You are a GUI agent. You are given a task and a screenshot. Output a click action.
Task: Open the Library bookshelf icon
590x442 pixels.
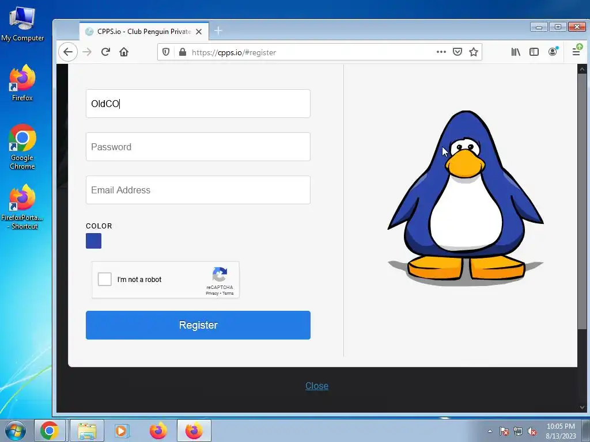click(516, 52)
